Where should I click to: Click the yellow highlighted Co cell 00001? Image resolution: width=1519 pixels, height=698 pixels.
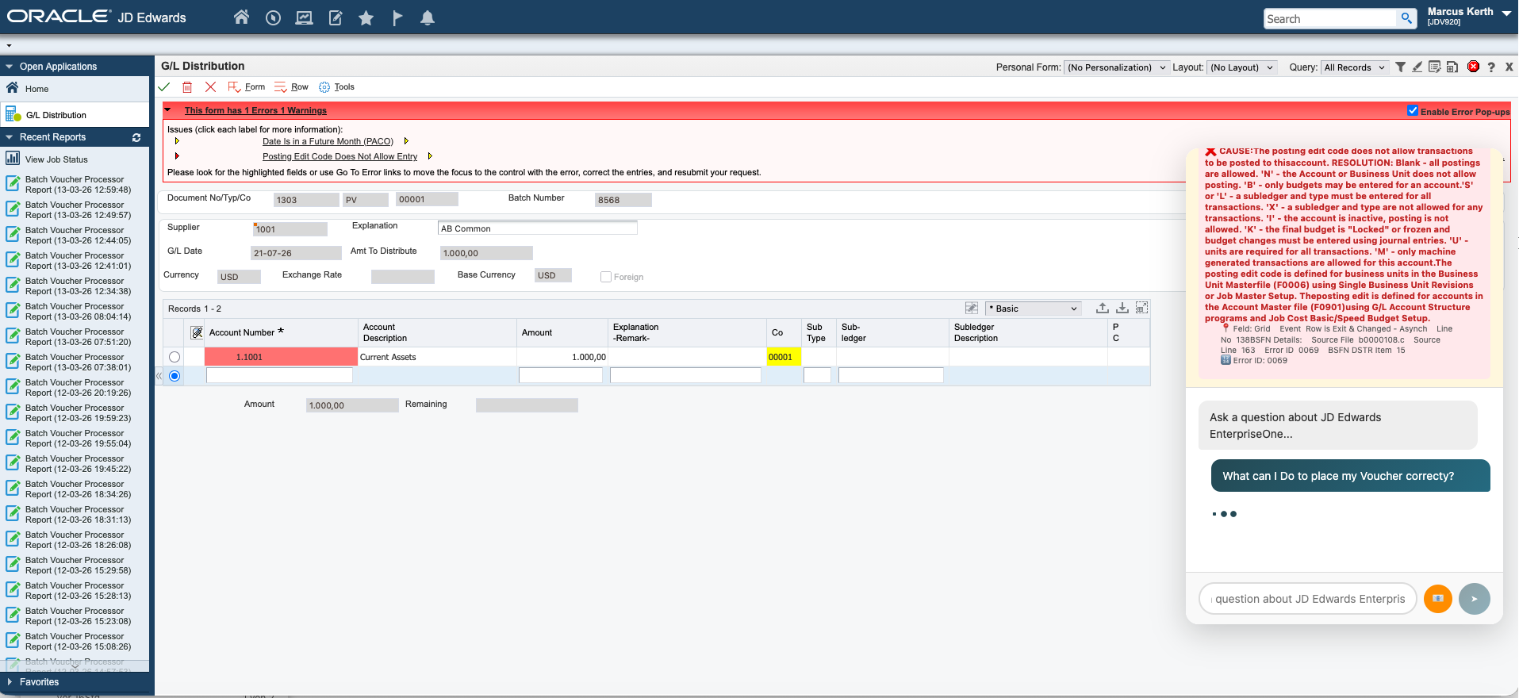(x=784, y=357)
